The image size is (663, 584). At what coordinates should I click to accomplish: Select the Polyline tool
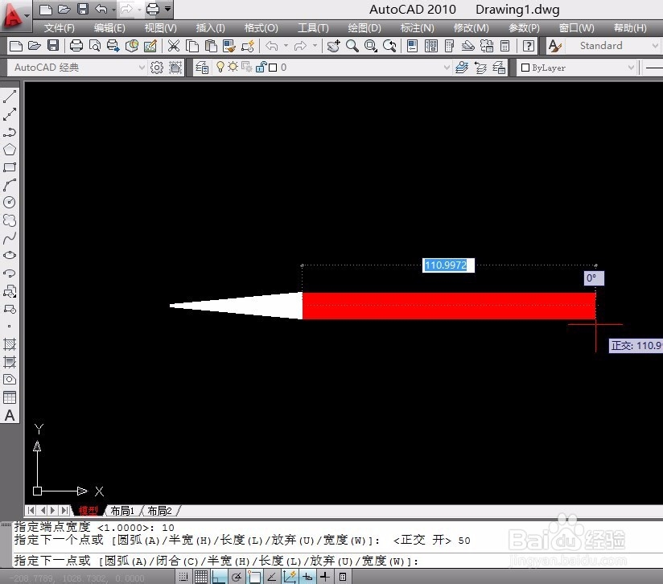pos(10,132)
